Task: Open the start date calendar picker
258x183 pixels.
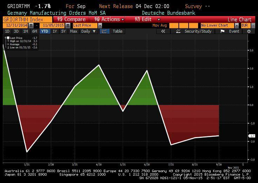Action: (32, 26)
